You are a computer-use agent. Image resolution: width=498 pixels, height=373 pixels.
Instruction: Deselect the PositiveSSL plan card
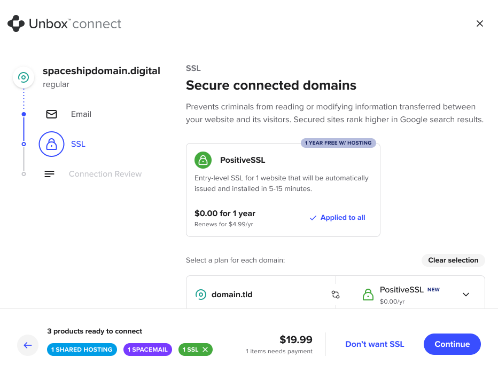[283, 189]
